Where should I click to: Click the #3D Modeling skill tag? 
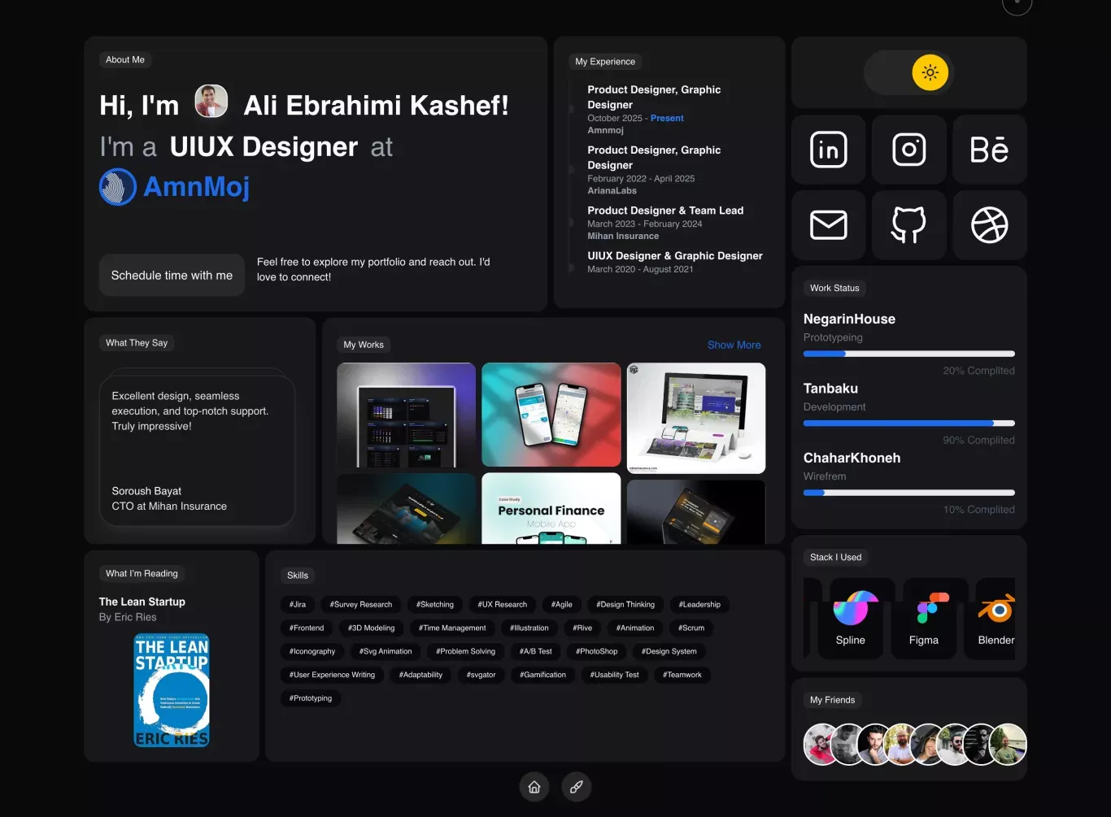(x=371, y=628)
